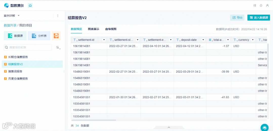The height and width of the screenshot is (131, 273).
Task: Open the home icon in top bar
Action: (30, 5)
